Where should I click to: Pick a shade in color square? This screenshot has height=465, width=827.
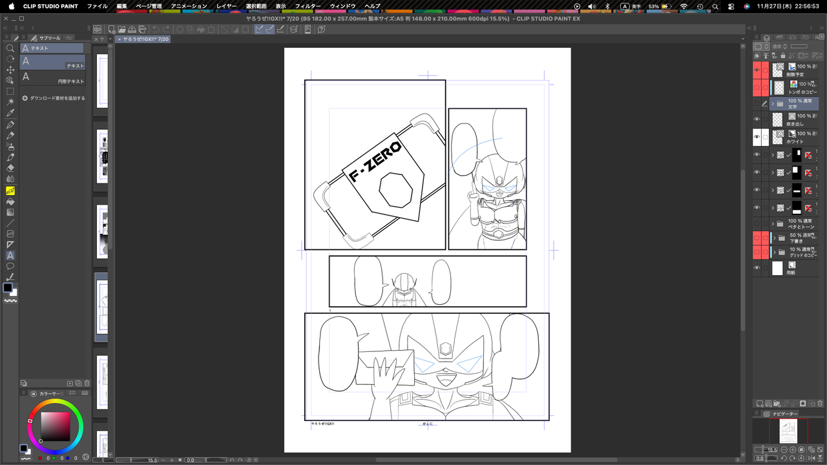pyautogui.click(x=55, y=427)
